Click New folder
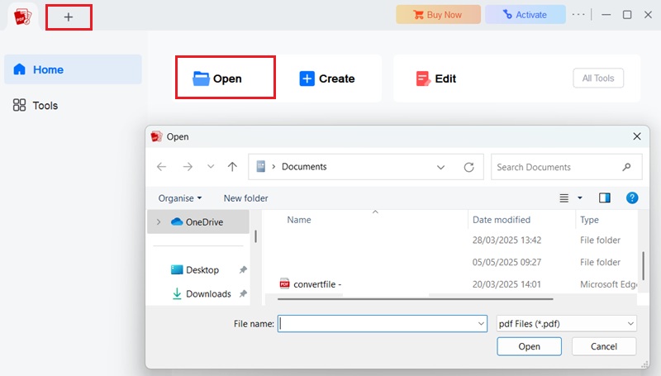The height and width of the screenshot is (376, 661). [245, 198]
